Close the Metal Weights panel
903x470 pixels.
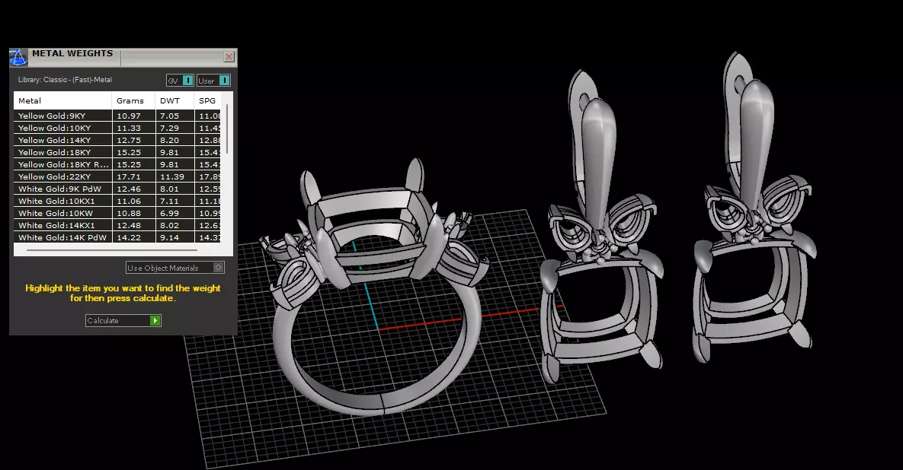click(x=229, y=56)
